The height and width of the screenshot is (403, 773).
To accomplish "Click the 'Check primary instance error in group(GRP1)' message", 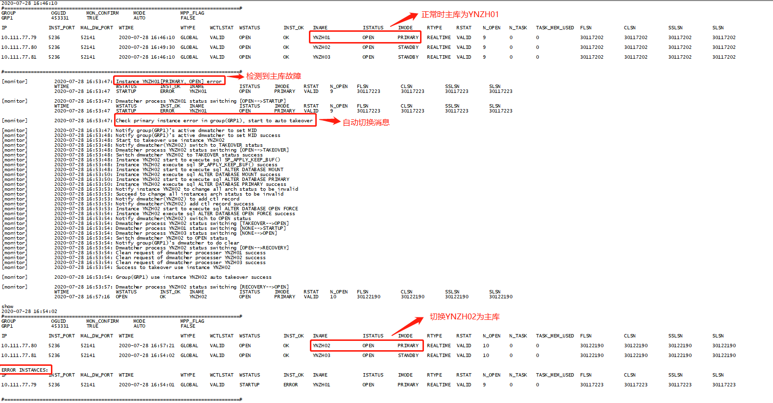I will pyautogui.click(x=214, y=121).
